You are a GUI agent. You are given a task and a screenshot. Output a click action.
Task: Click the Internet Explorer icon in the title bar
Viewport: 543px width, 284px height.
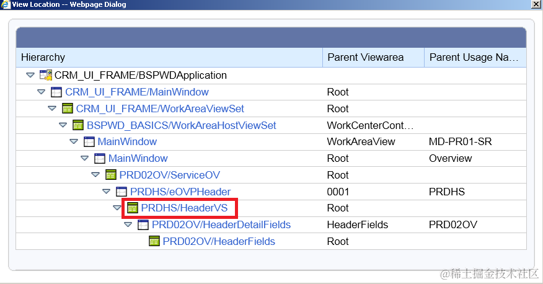pyautogui.click(x=6, y=4)
